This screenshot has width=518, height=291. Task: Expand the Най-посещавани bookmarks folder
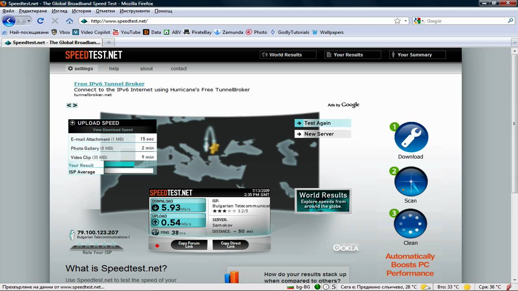coord(25,32)
